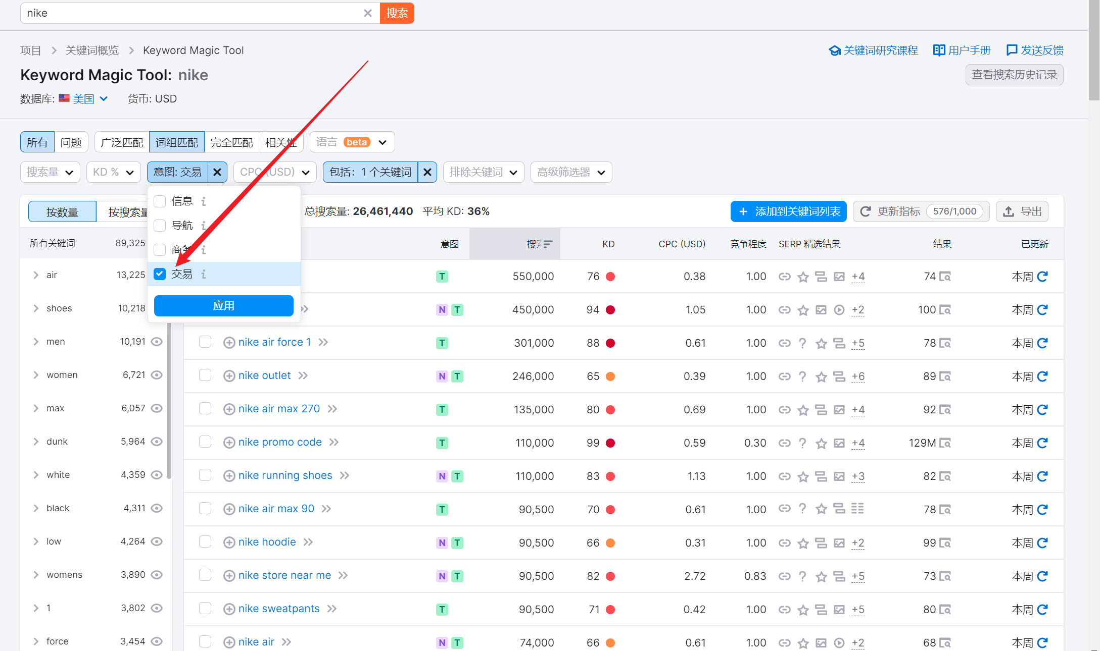Select the 问题 questions tab
1100x651 pixels.
(x=71, y=142)
